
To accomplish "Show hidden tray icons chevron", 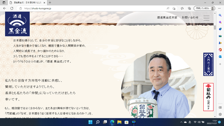I will [181, 122].
